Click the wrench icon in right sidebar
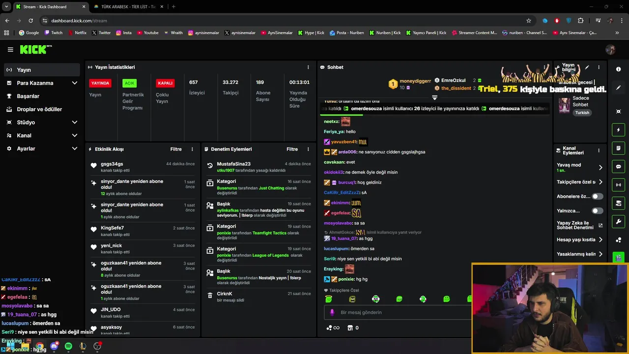The image size is (629, 354). pos(619,221)
